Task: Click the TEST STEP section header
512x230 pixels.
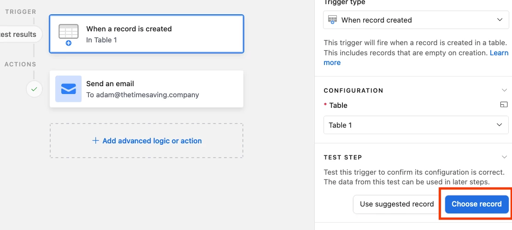Action: coord(343,158)
